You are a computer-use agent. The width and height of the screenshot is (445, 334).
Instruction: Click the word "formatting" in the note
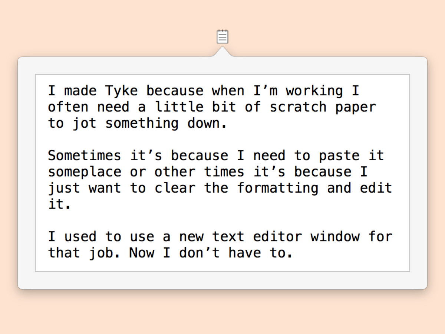pyautogui.click(x=278, y=188)
